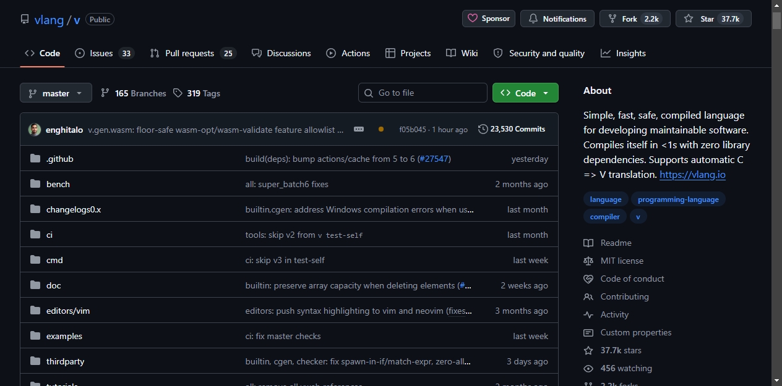Click the folder icon for examples
Image resolution: width=782 pixels, height=386 pixels.
(35, 336)
